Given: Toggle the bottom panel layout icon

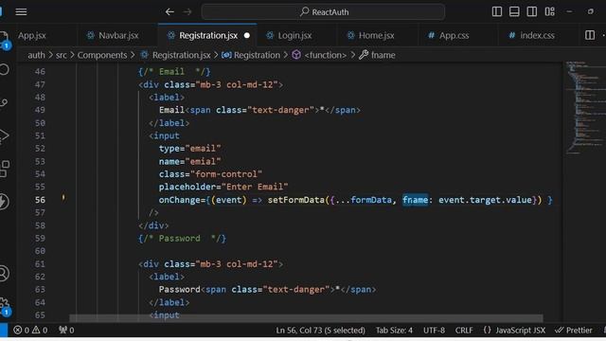Looking at the screenshot, I should [514, 11].
